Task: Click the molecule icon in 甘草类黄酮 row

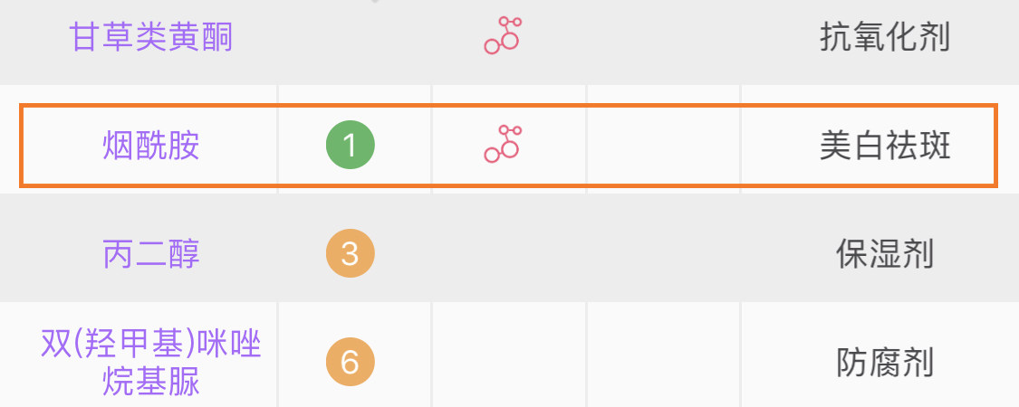Action: (x=503, y=35)
